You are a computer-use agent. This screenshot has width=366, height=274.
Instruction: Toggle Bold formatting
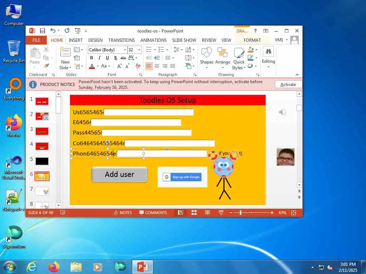coord(91,58)
